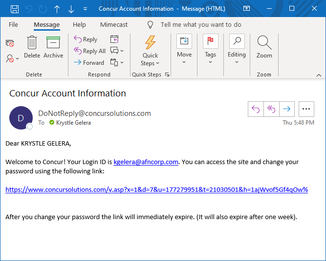326x261 pixels.
Task: Reply with a Meeting icon
Action: coord(114,39)
